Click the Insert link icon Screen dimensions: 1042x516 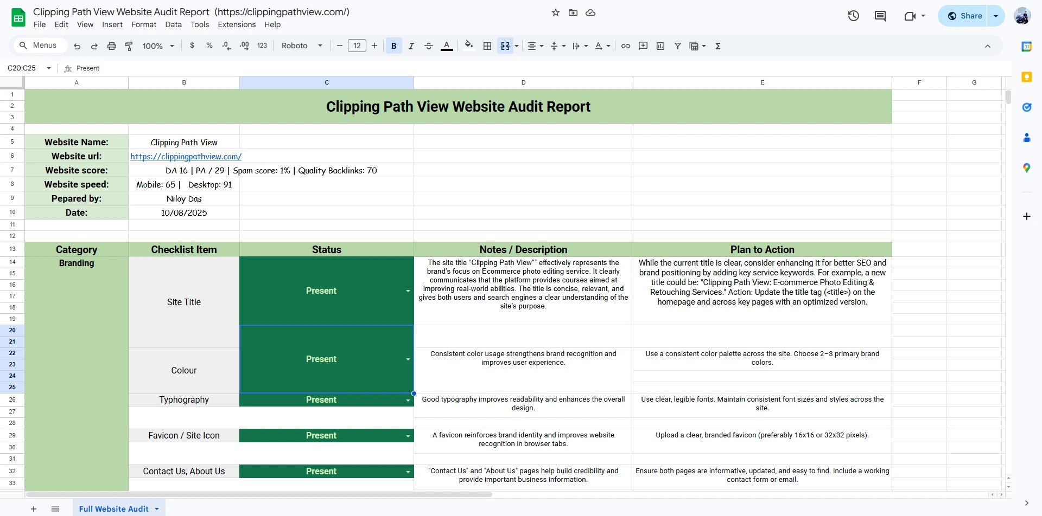pyautogui.click(x=626, y=46)
